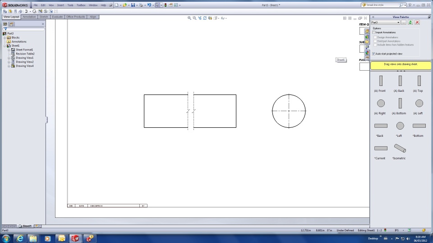Expand Drawing View4 node
This screenshot has height=243, width=433.
pyautogui.click(x=9, y=66)
